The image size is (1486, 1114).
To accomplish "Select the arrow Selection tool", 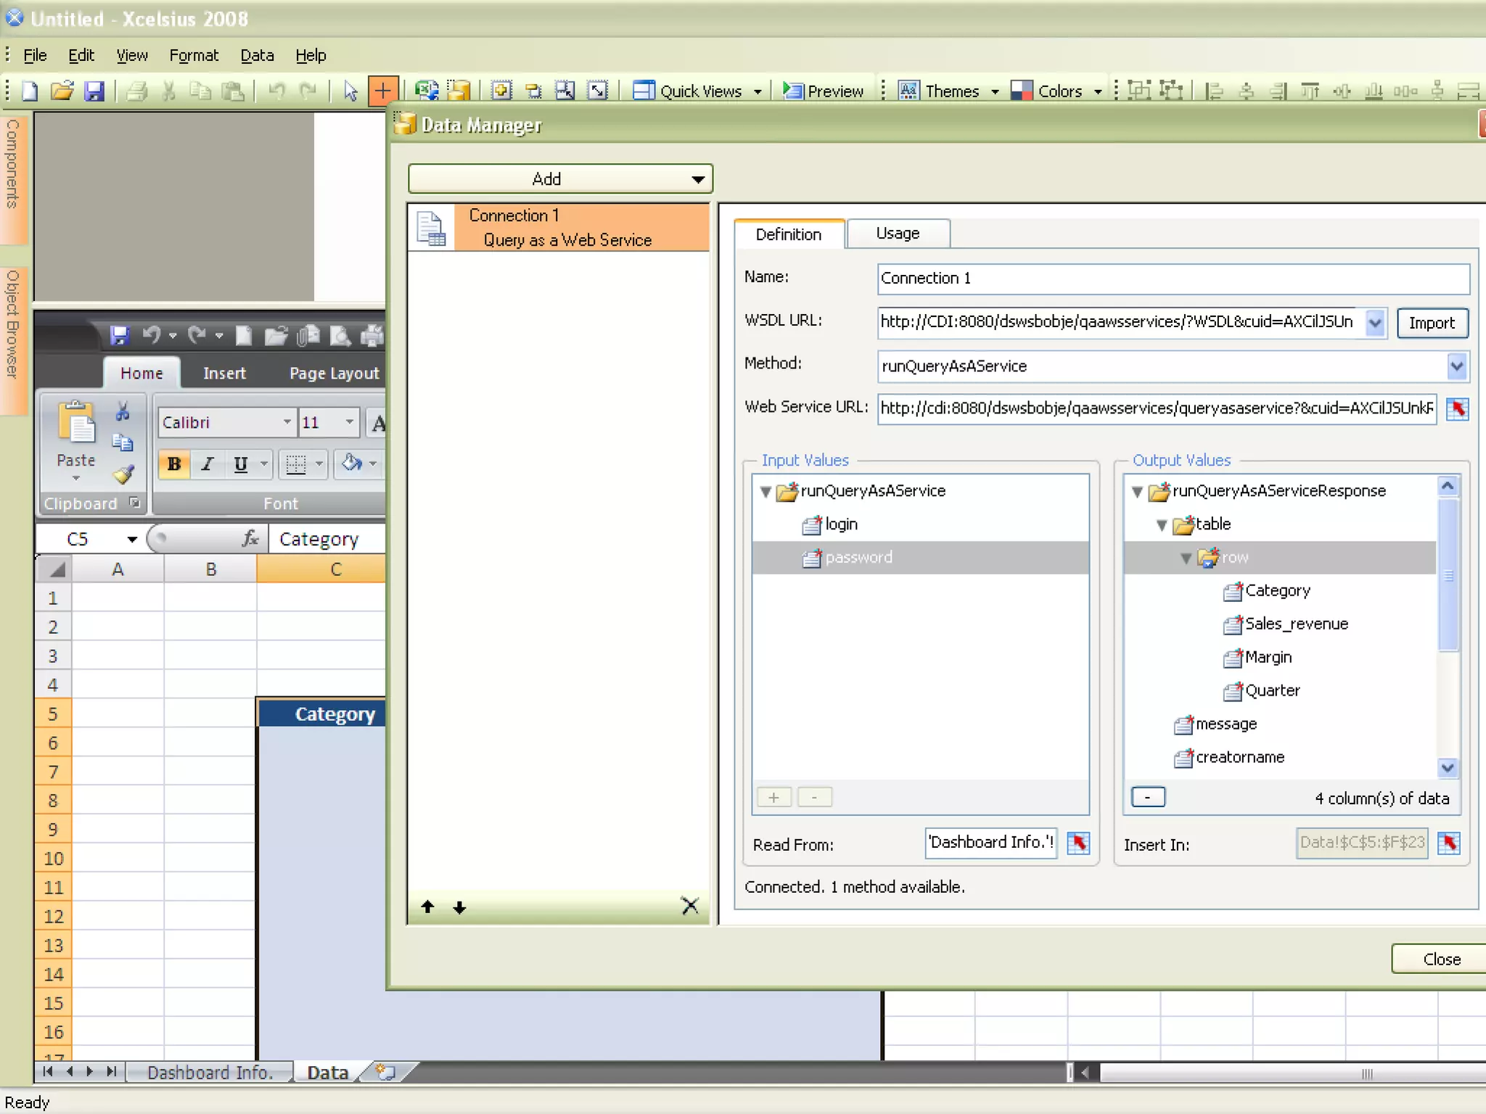I will 350,91.
